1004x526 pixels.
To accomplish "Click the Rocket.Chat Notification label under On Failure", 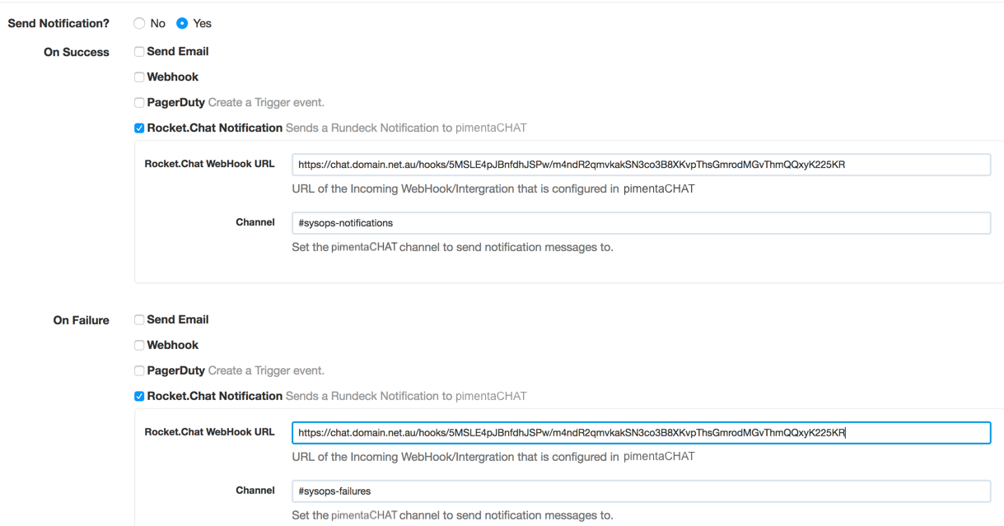I will (215, 396).
